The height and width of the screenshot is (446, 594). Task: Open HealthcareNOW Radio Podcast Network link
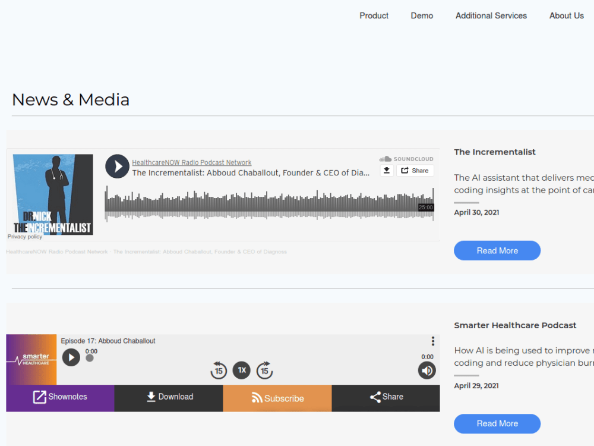(192, 162)
